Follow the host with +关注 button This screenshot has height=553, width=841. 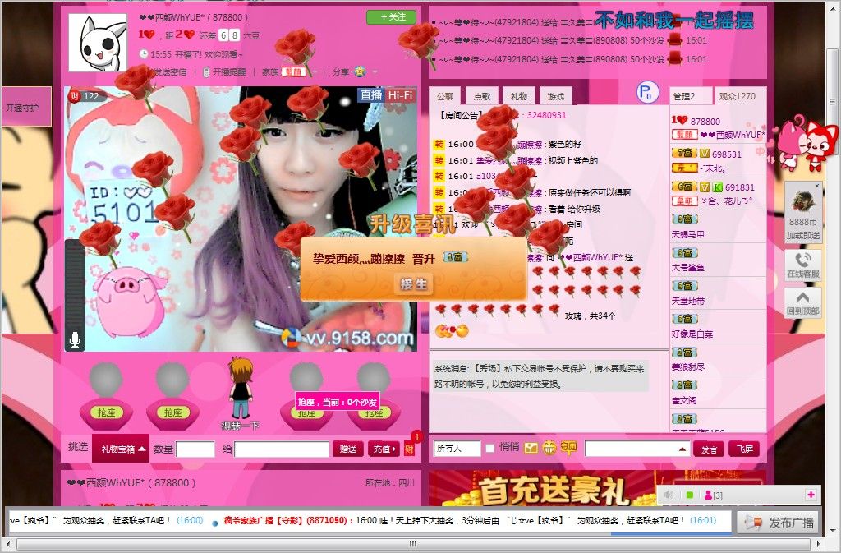click(391, 17)
